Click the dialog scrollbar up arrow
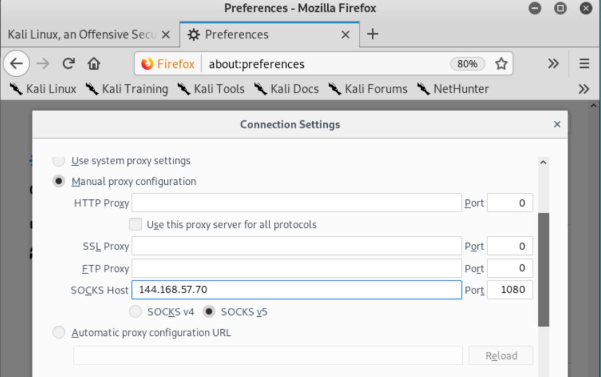601x377 pixels. [x=543, y=163]
